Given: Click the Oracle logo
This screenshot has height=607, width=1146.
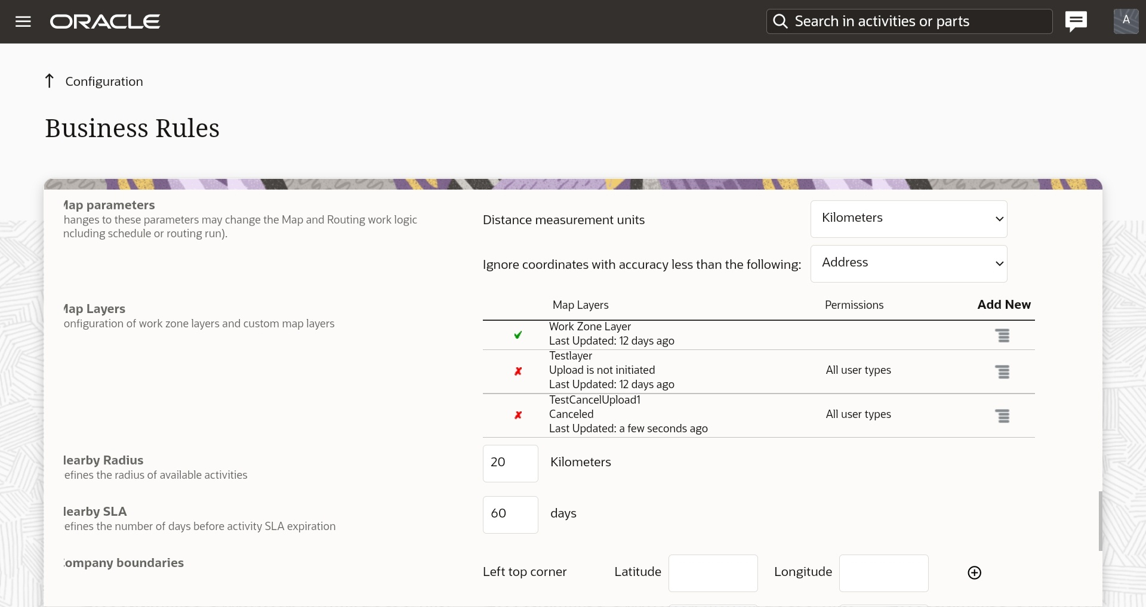Looking at the screenshot, I should point(105,22).
